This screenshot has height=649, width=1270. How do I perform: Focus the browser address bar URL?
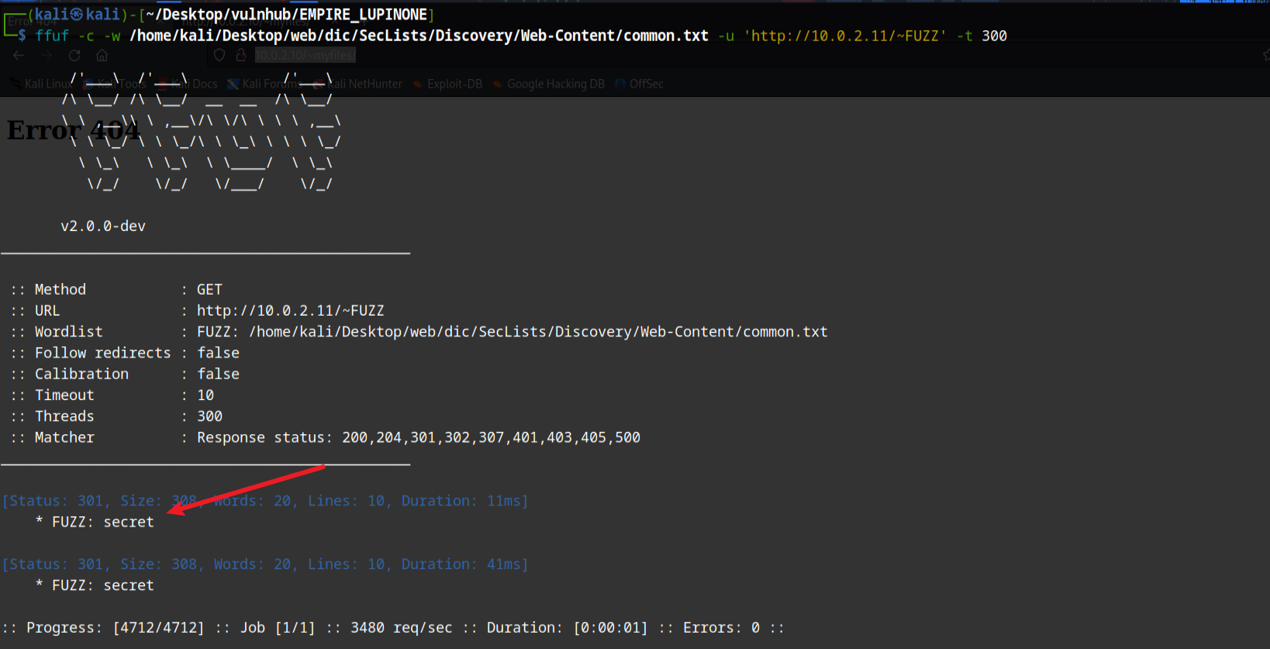[305, 55]
